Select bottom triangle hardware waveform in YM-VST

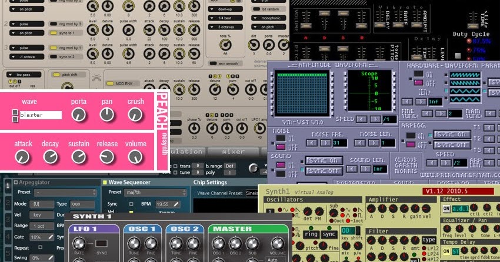(465, 100)
